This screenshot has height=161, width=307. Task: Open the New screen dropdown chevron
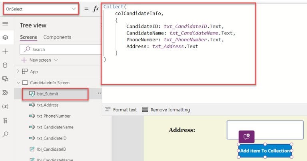pos(56,60)
